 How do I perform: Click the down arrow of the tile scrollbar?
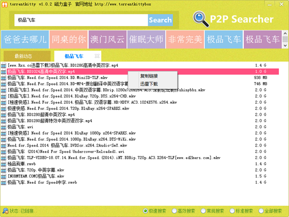click(x=285, y=45)
